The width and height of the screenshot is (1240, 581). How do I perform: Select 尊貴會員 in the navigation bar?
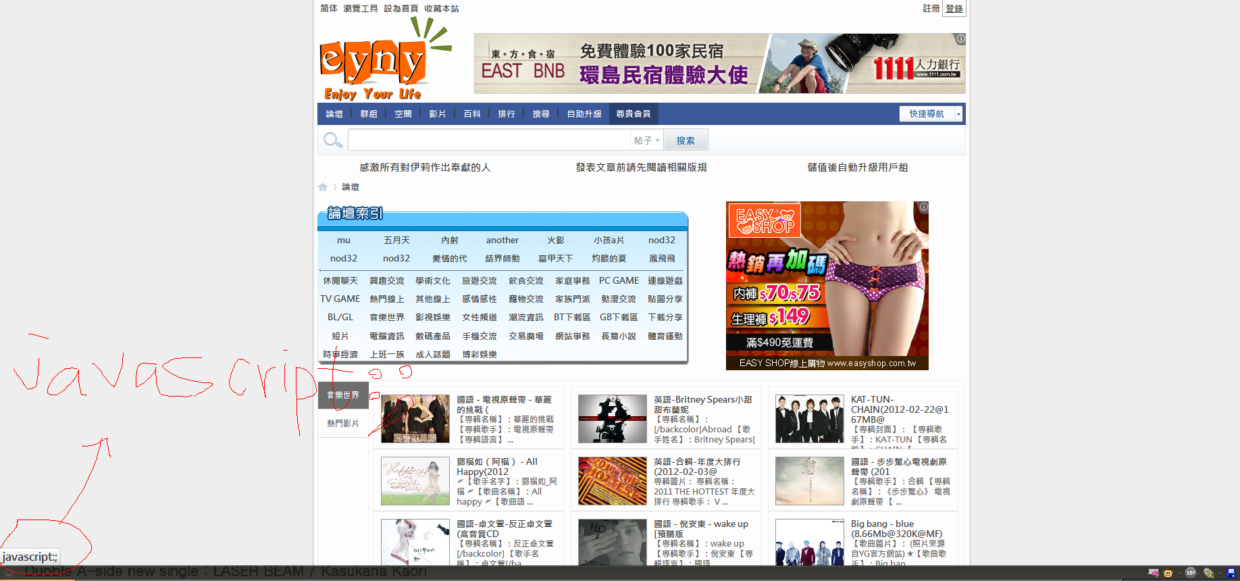coord(633,114)
